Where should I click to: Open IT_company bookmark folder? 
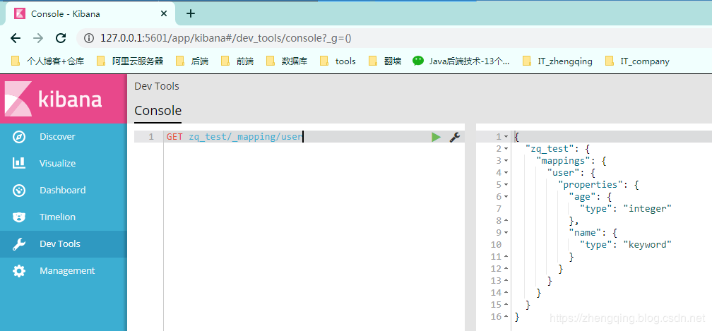(x=638, y=61)
